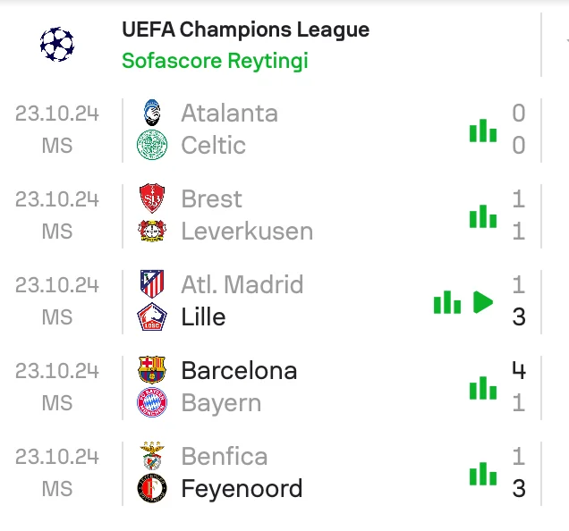Screen dimensions: 569x531
Task: Open statistics for Atl. Madrid vs Lille
Action: (x=447, y=302)
